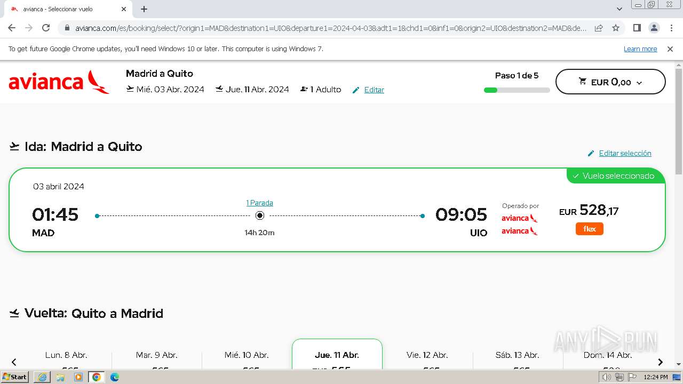
Task: Open Microsoft Edge from taskbar
Action: [114, 377]
